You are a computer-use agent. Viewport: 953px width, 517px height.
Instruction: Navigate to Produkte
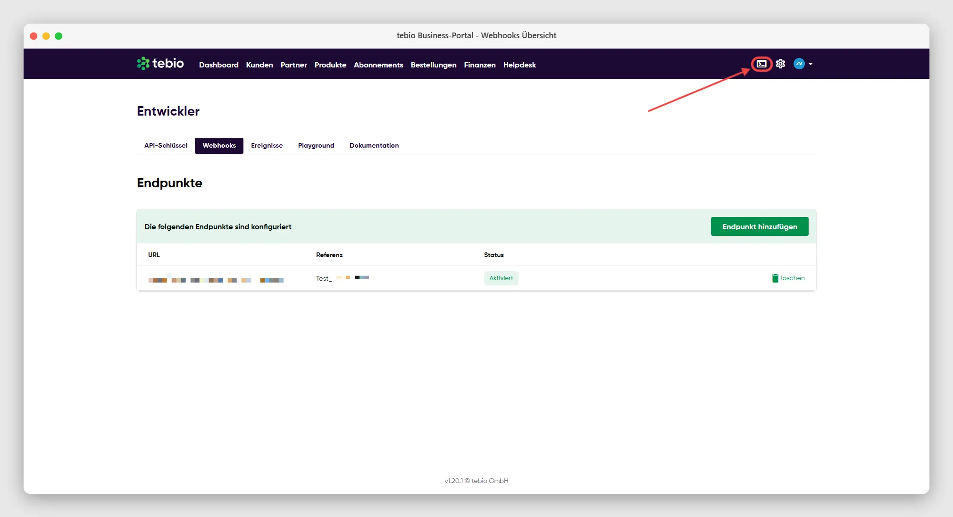tap(330, 65)
